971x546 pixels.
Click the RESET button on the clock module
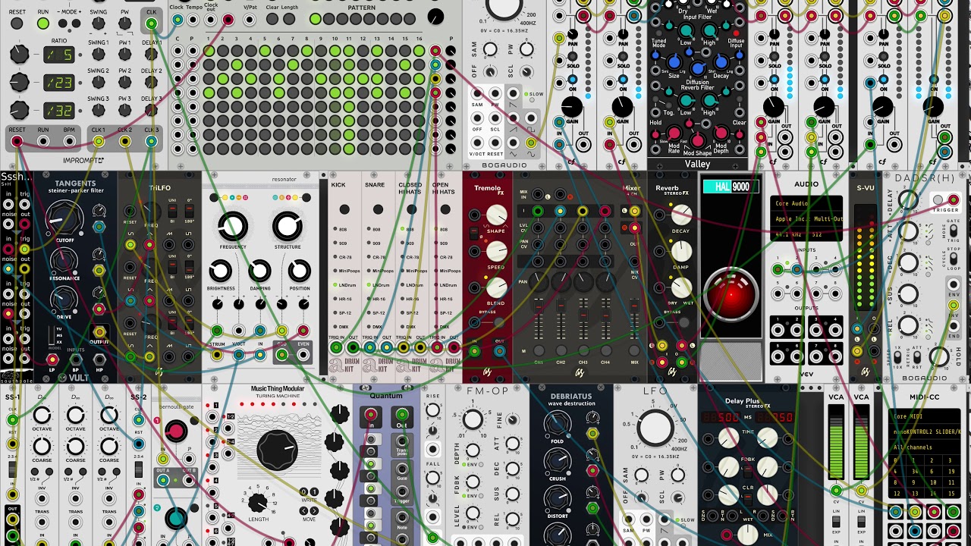tap(17, 24)
